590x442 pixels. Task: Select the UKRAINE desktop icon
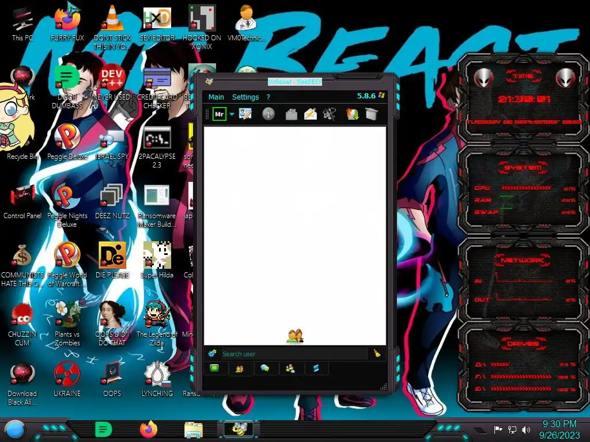point(67,380)
